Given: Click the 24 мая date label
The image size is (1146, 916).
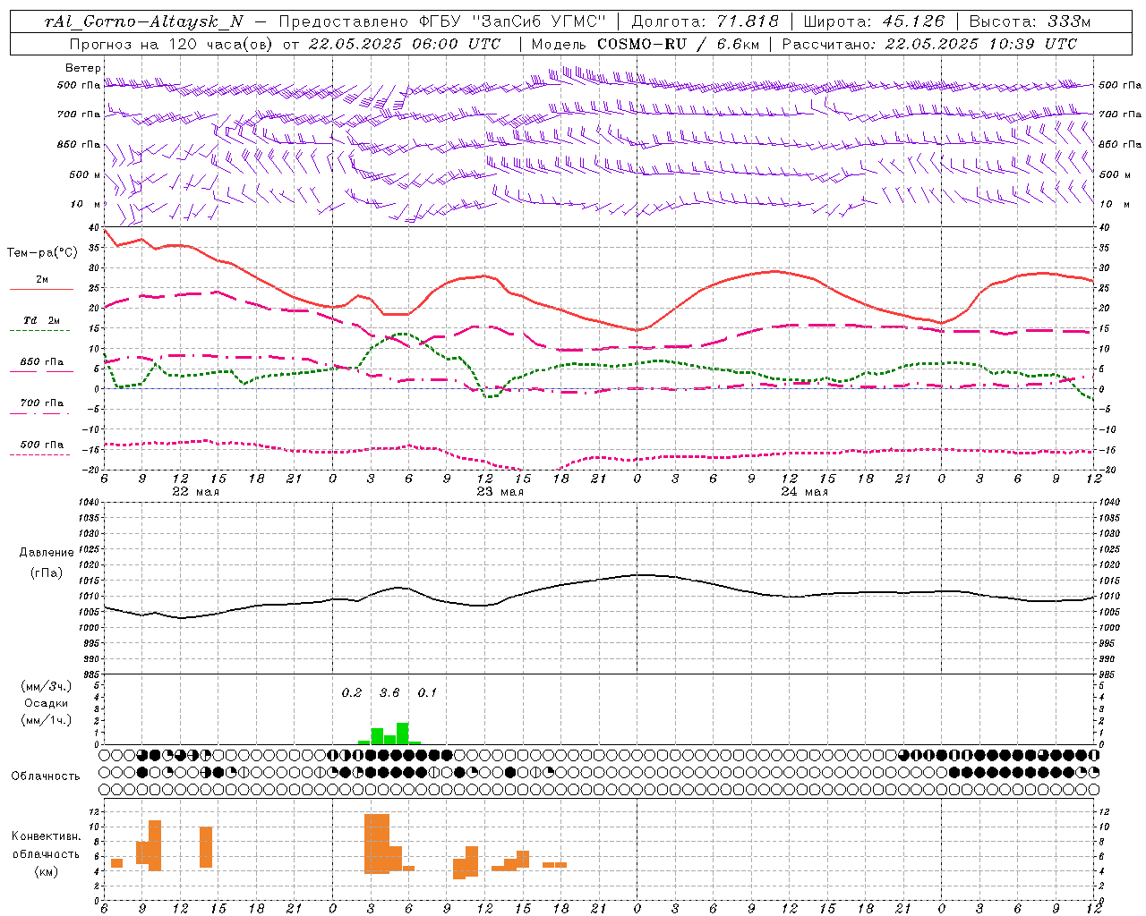Looking at the screenshot, I should (x=805, y=491).
